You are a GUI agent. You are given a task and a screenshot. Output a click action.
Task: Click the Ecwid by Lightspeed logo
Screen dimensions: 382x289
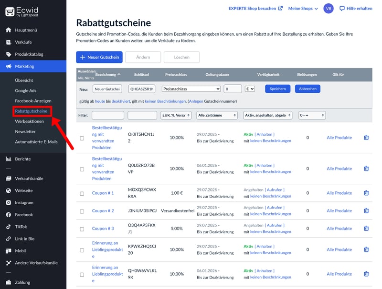[x=22, y=11]
